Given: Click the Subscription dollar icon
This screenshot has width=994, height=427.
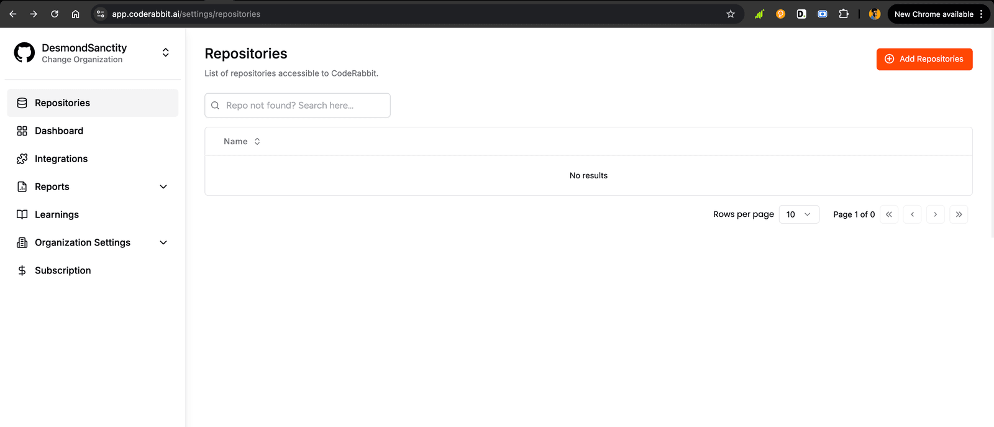Looking at the screenshot, I should pos(22,271).
